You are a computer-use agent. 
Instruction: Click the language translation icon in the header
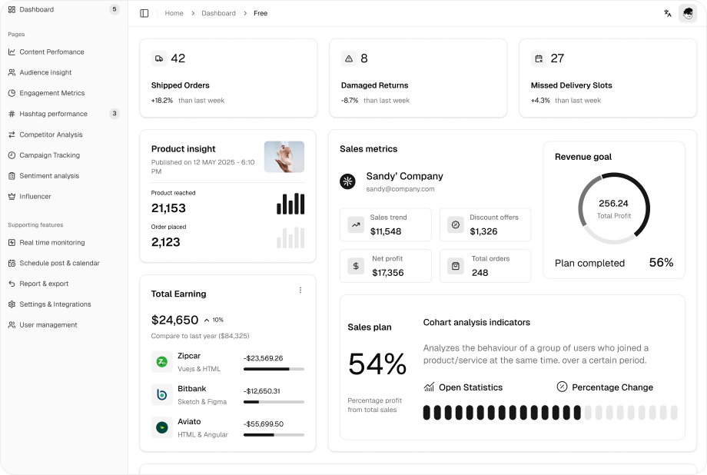point(667,13)
